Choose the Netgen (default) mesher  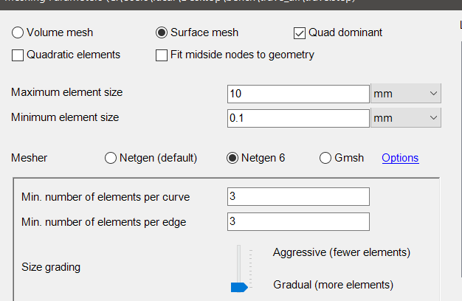click(111, 158)
